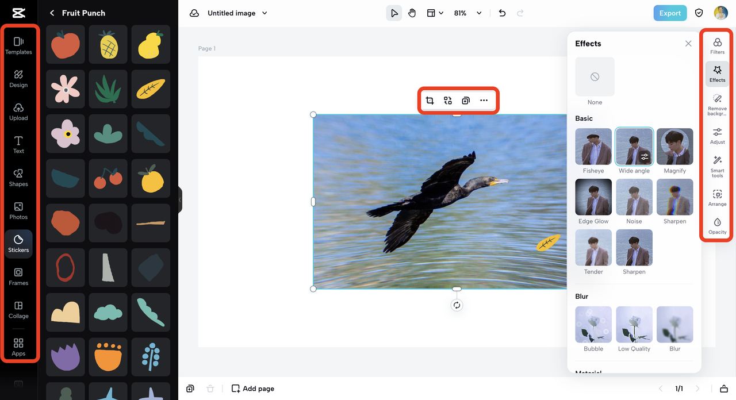Screen dimensions: 736x400
Task: Click the crop icon in floating toolbar
Action: coord(430,101)
